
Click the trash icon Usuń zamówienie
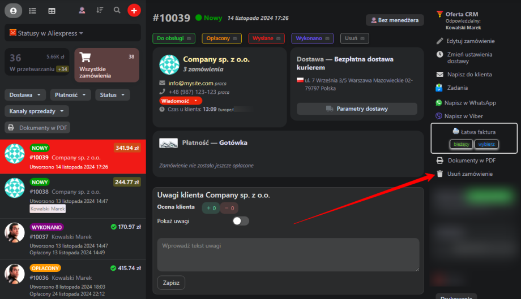pyautogui.click(x=440, y=174)
